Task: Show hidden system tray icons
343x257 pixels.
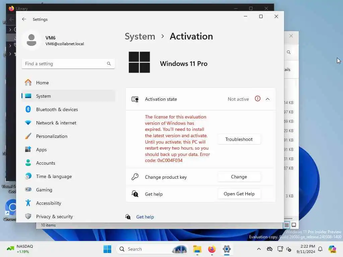Action: [259, 249]
